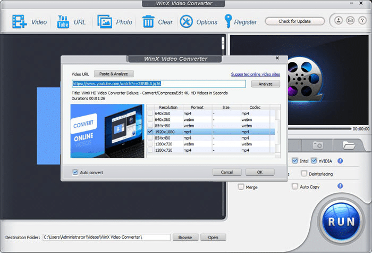Screen dimensions: 372x253
Task: Click the Video URL input field
Action: (159, 84)
